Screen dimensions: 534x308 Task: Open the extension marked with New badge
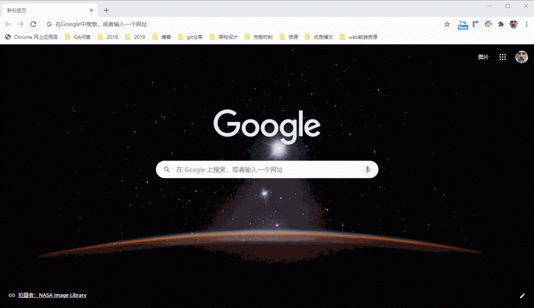[x=462, y=24]
